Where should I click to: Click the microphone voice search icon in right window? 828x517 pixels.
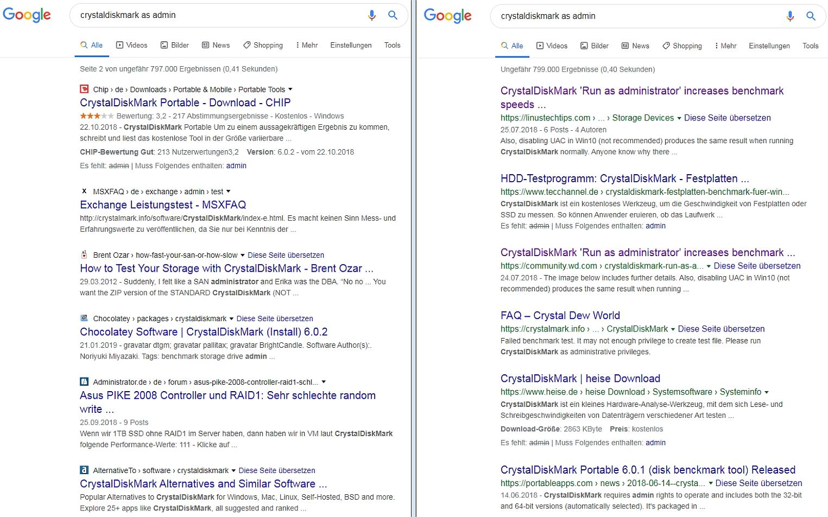790,16
